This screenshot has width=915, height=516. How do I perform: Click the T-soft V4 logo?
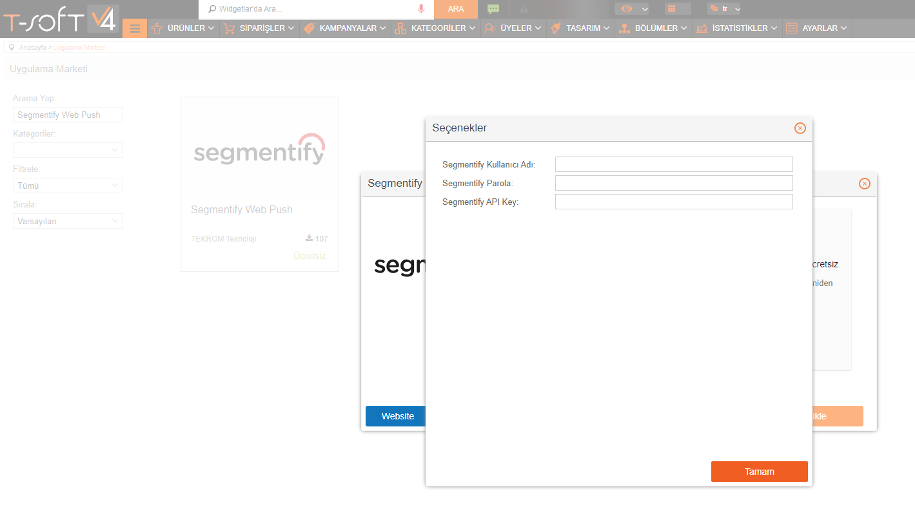click(x=60, y=19)
